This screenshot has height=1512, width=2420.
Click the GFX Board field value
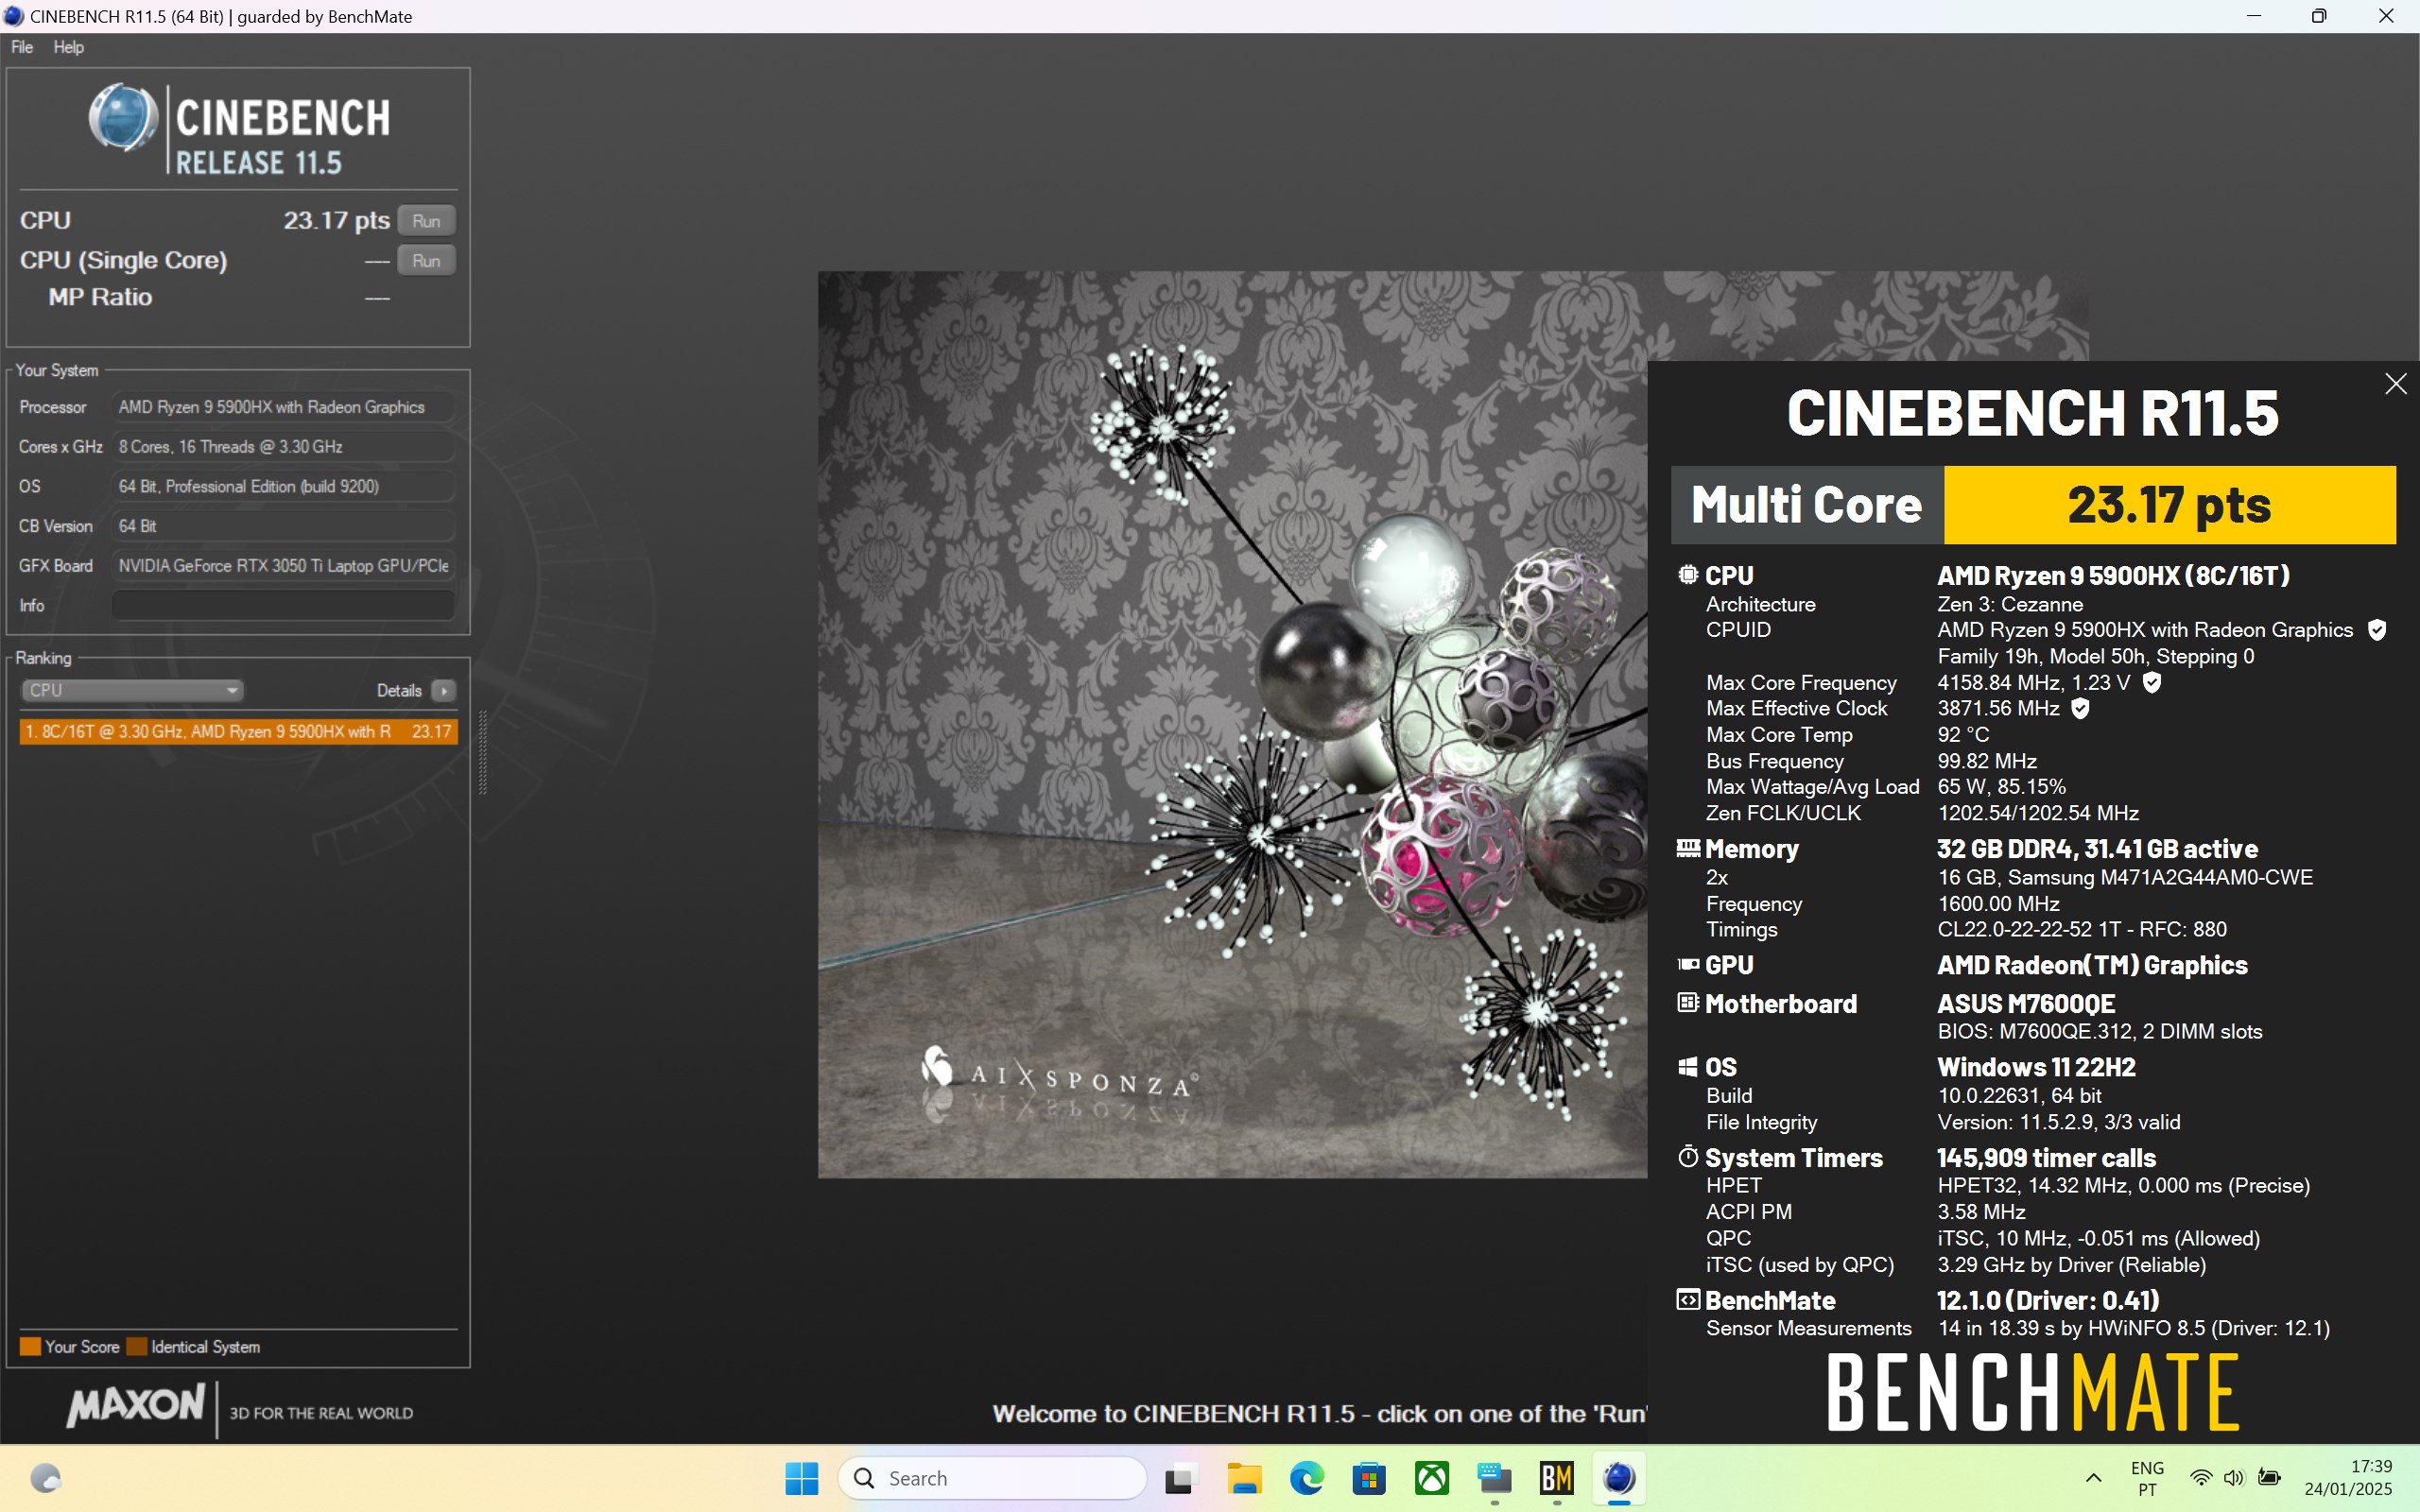[x=283, y=565]
